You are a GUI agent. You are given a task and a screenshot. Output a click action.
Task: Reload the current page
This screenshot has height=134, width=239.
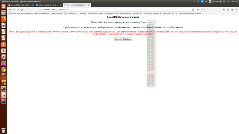pyautogui.click(x=18, y=10)
